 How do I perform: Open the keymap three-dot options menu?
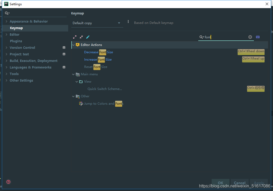[128, 22]
